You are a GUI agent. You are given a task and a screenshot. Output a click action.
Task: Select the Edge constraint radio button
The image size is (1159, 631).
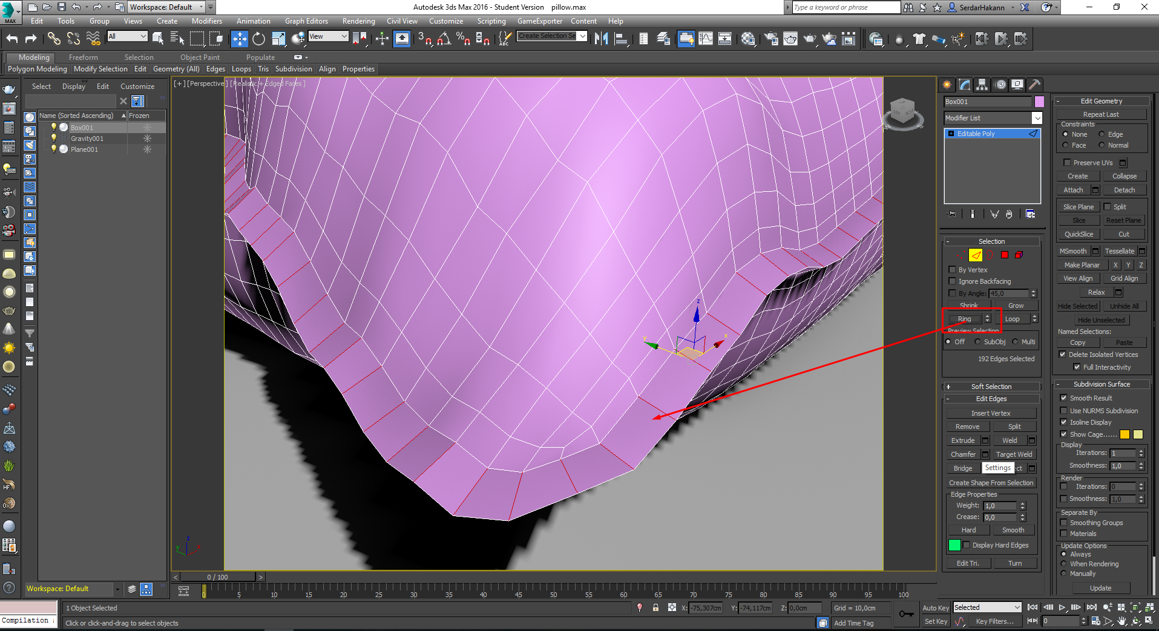click(x=1102, y=134)
